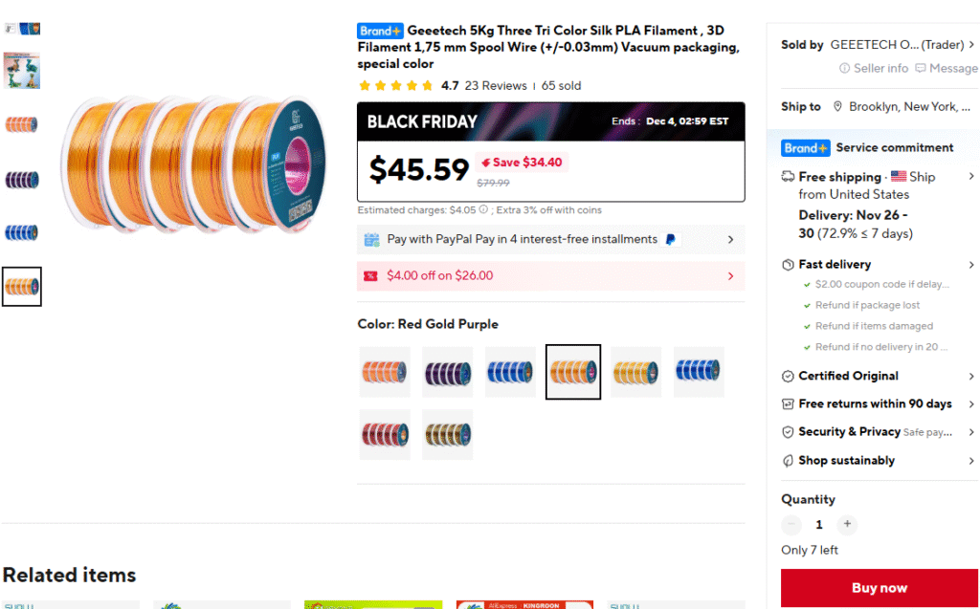Open the 23 Reviews link
Screen dimensions: 980x609
pyautogui.click(x=496, y=86)
